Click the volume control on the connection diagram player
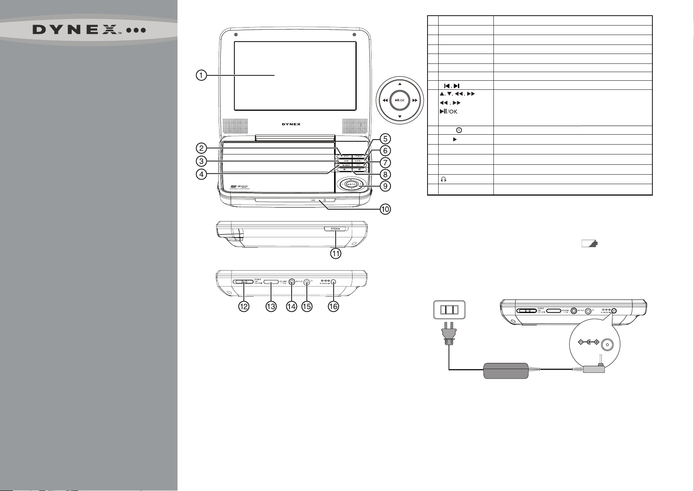Image resolution: width=694 pixels, height=491 pixels. 554,311
